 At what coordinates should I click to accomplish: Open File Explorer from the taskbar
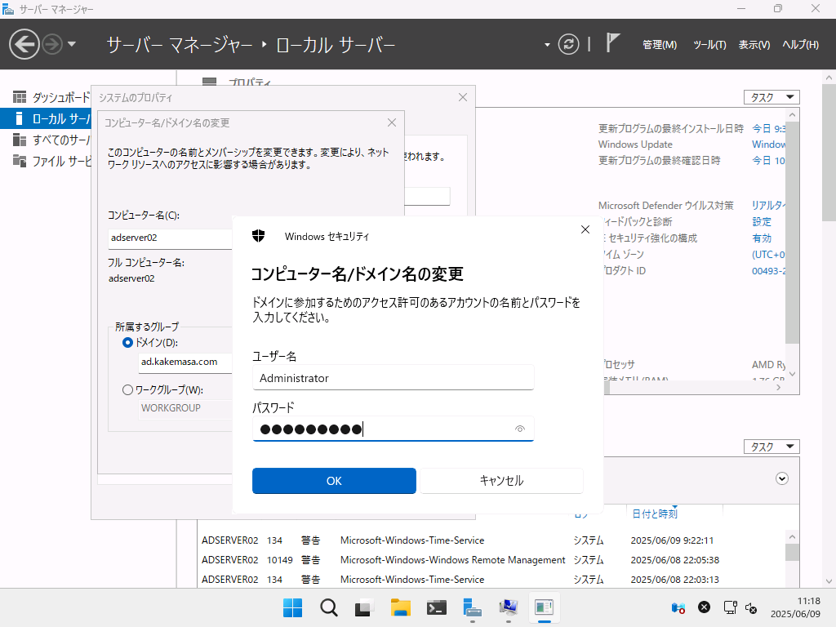(400, 607)
